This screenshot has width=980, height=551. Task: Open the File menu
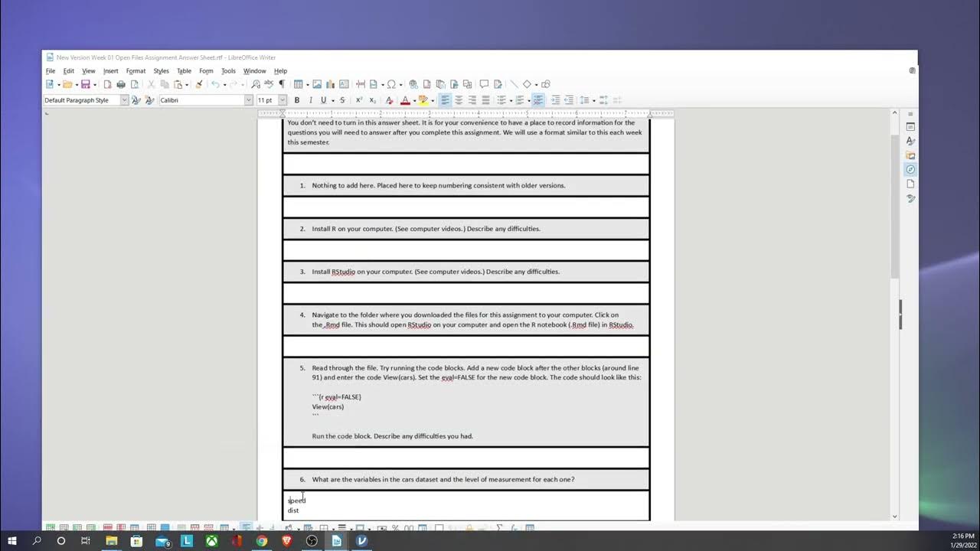[51, 71]
